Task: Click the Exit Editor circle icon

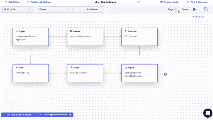Action: click(x=6, y=2)
